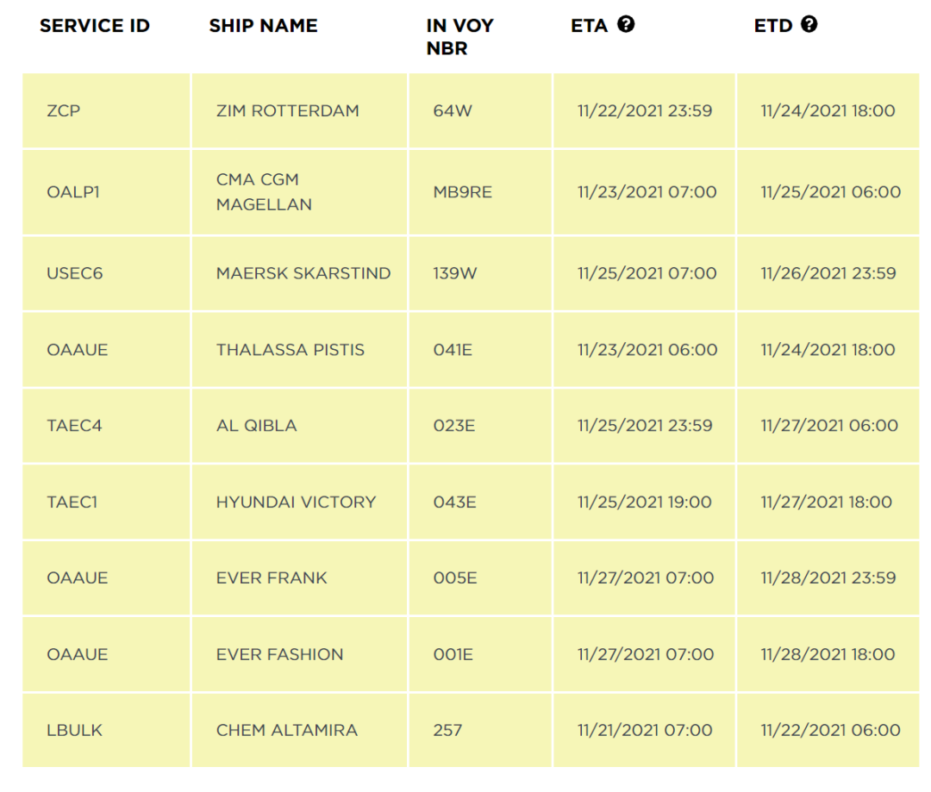Select ship name AL QIBLA
The width and height of the screenshot is (931, 792).
point(257,427)
